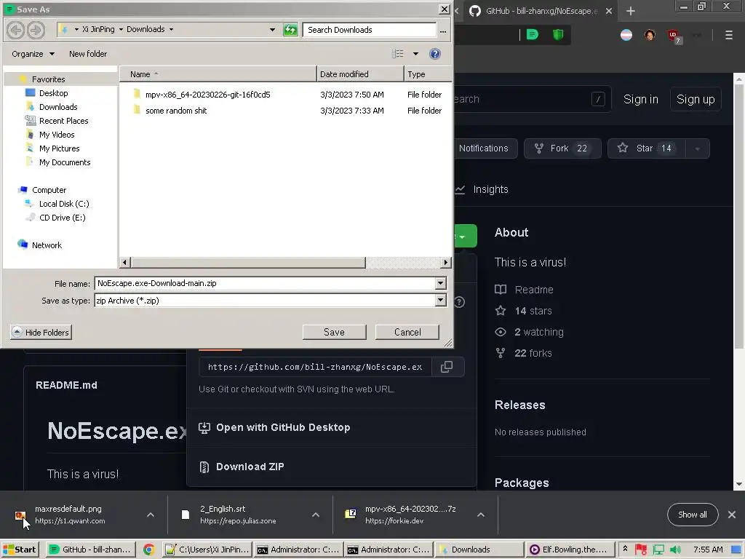Click Show all downloads
Image resolution: width=745 pixels, height=559 pixels.
(x=693, y=515)
